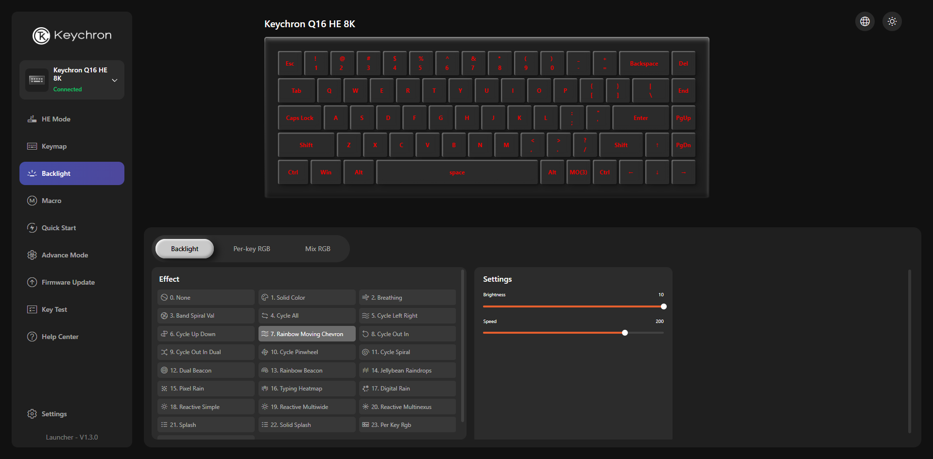Image resolution: width=933 pixels, height=459 pixels.
Task: Open the Key Test page
Action: (x=54, y=309)
